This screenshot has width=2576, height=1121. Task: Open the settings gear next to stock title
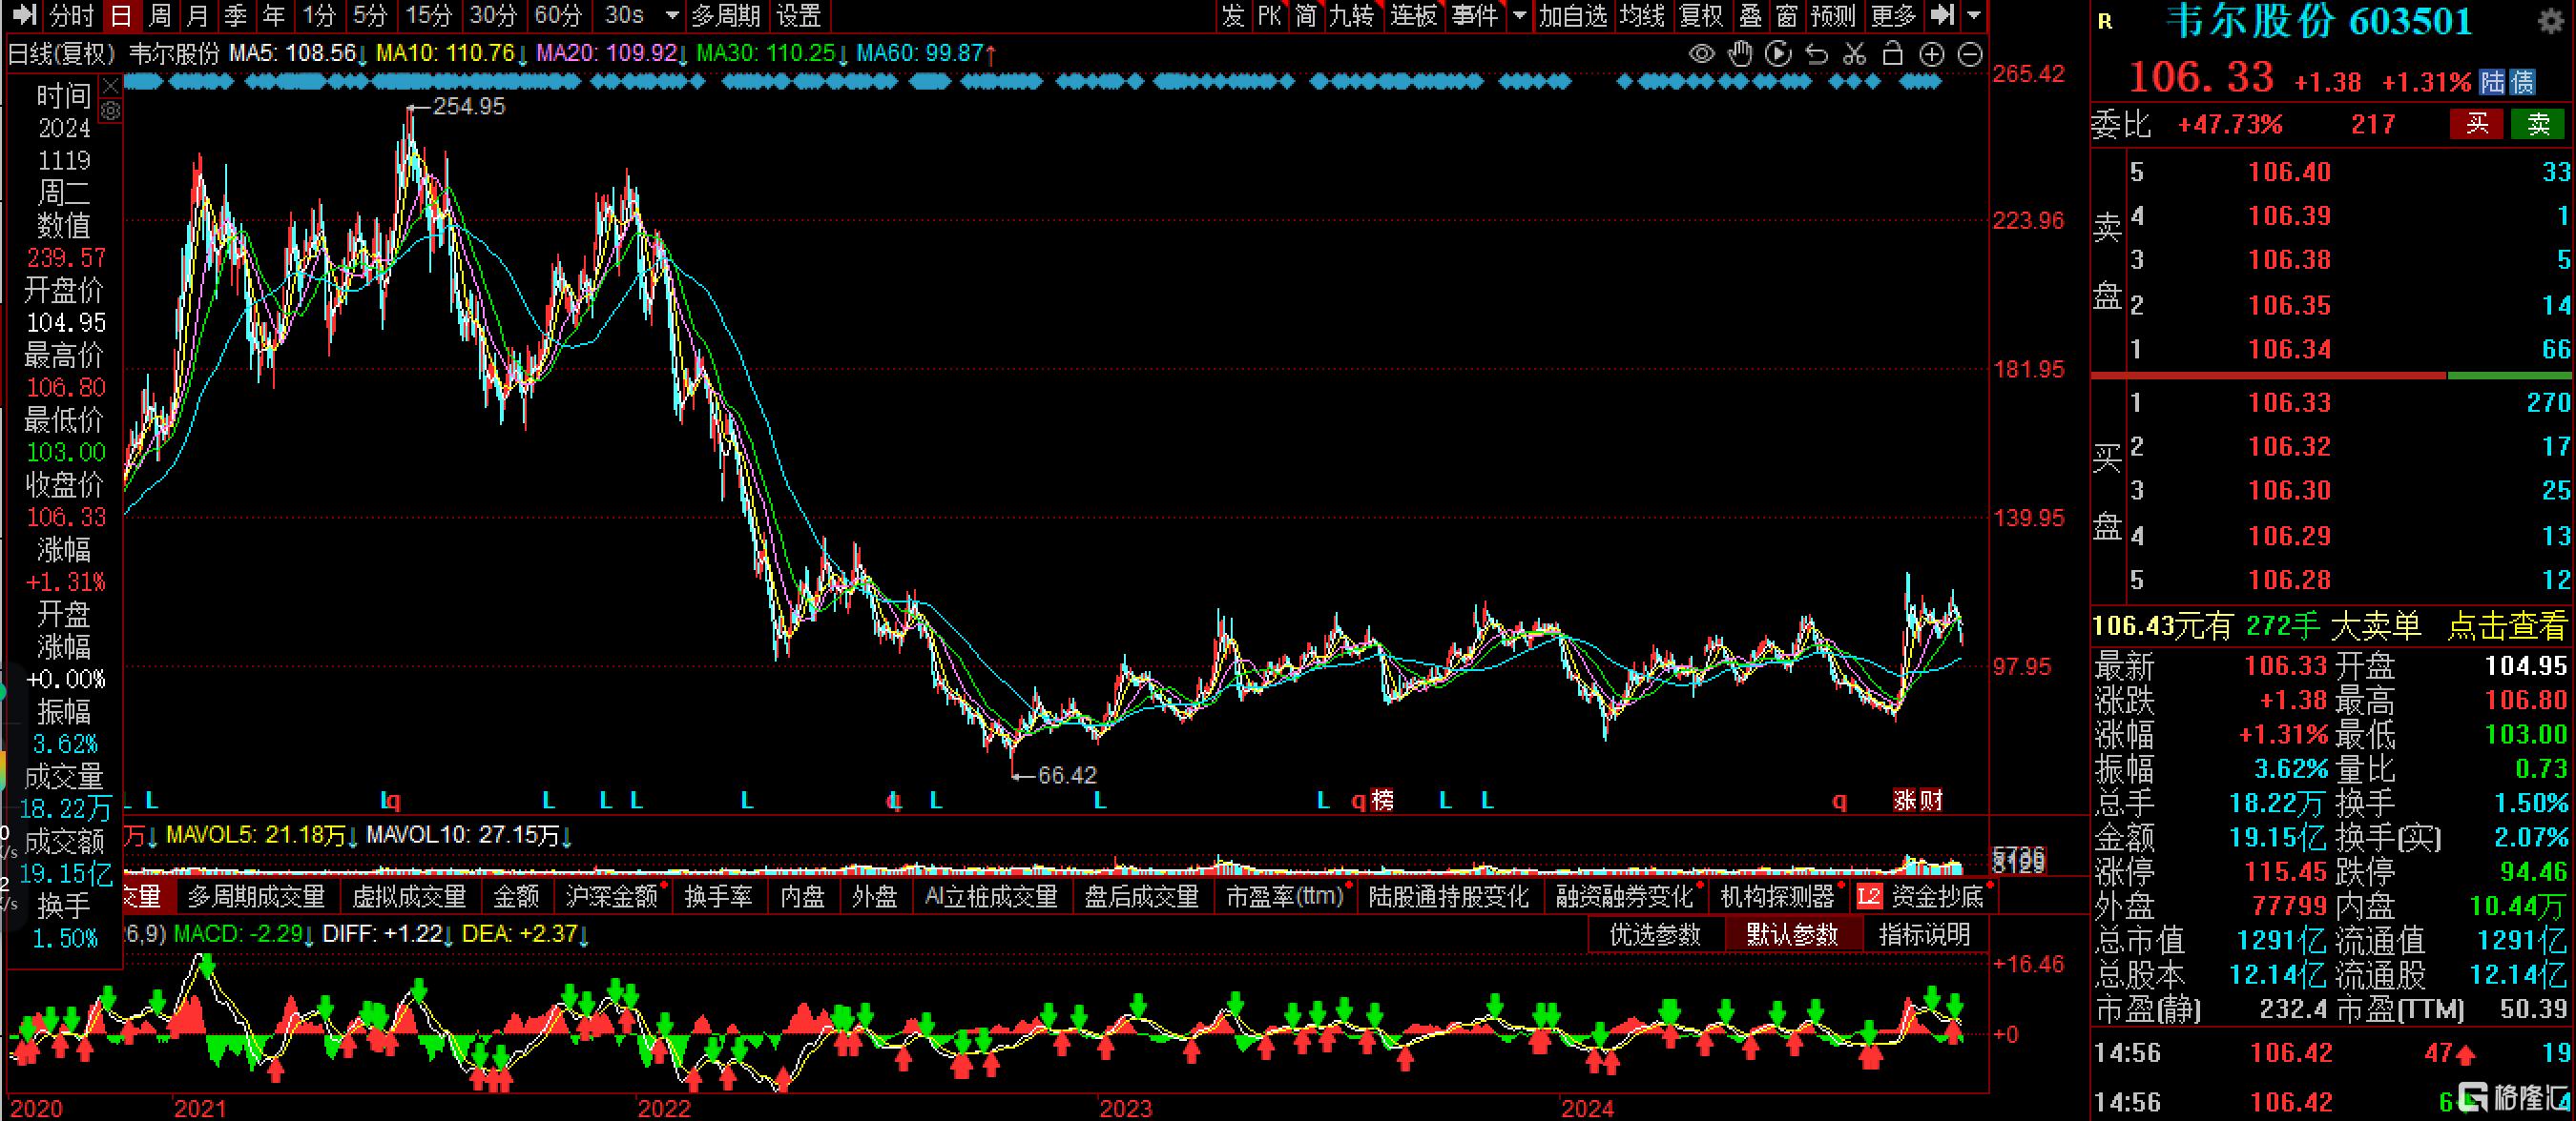pyautogui.click(x=2551, y=21)
